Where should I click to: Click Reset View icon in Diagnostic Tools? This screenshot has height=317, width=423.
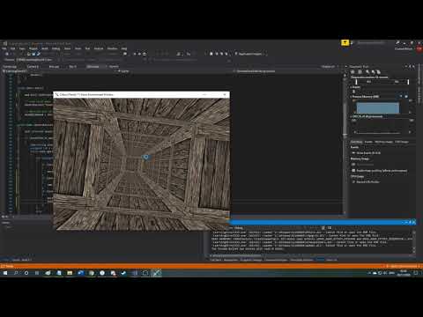(x=379, y=72)
